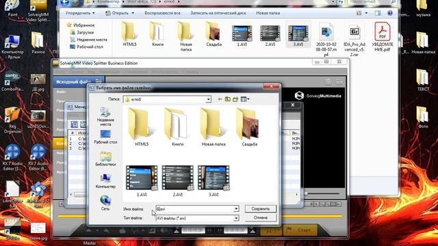This screenshot has width=438, height=246.
Task: Click the Отмена button
Action: tap(260, 217)
